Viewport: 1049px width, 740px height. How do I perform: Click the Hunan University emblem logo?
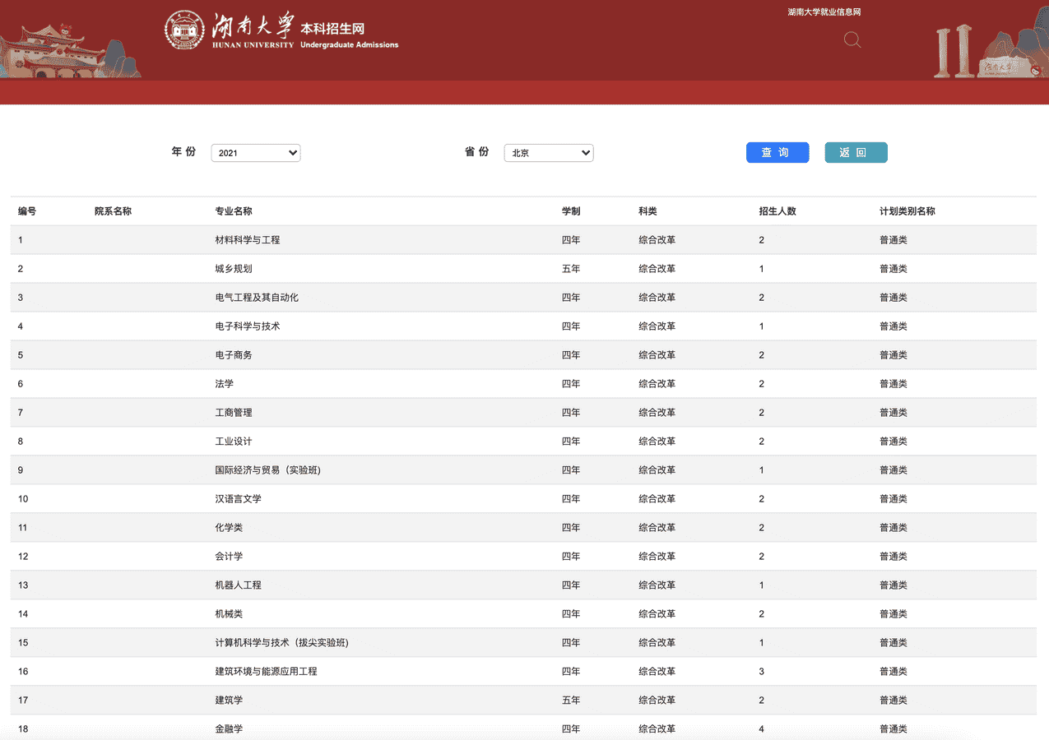[184, 30]
